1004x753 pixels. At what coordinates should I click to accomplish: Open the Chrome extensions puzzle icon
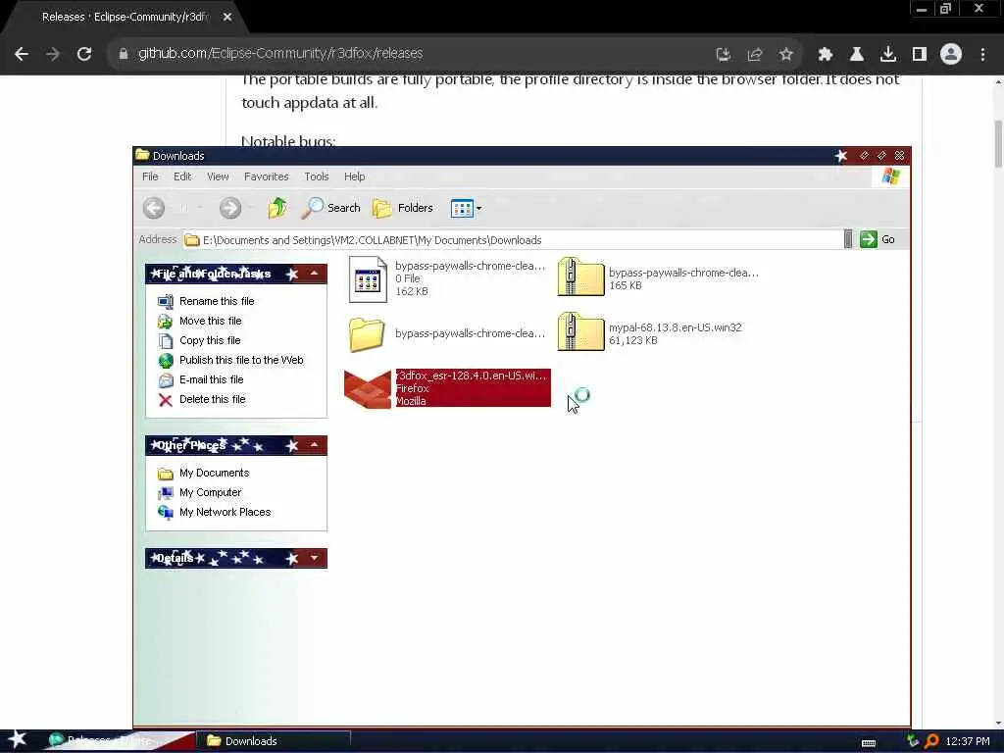pyautogui.click(x=825, y=55)
